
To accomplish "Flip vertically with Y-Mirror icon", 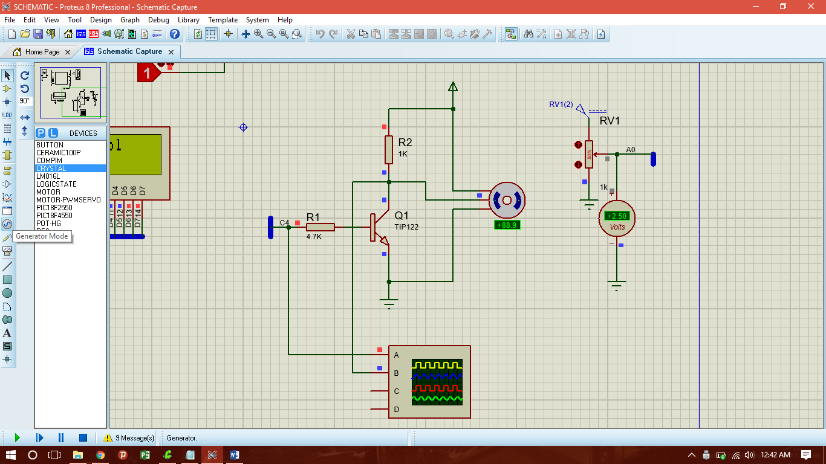I will (25, 130).
